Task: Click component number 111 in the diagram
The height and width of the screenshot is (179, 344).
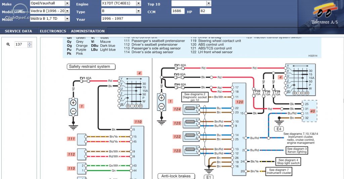Action: coord(72,139)
